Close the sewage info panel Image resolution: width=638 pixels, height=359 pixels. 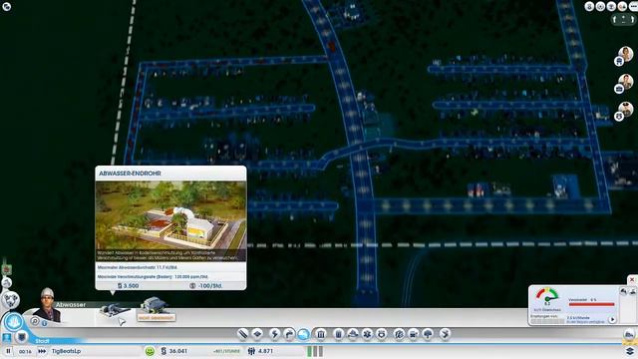coord(631,280)
